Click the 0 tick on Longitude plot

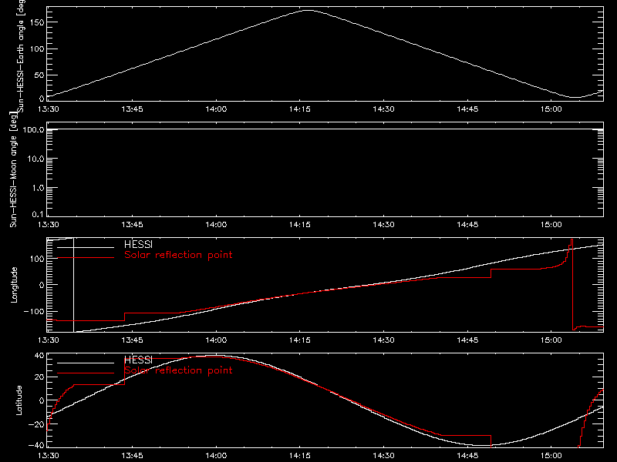(x=42, y=285)
